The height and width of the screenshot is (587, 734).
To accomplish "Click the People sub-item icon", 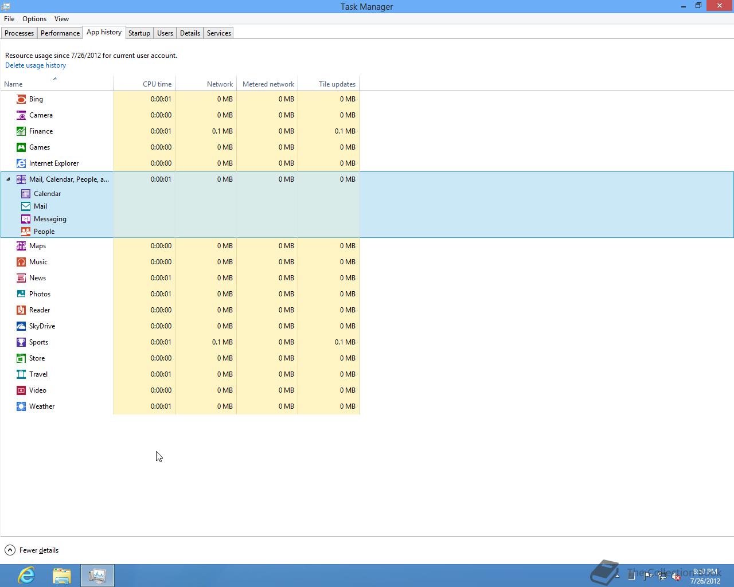I will 26,232.
